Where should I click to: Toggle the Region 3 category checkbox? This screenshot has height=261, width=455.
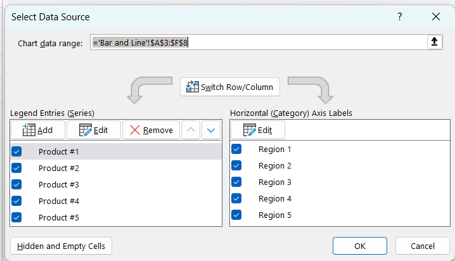[236, 182]
